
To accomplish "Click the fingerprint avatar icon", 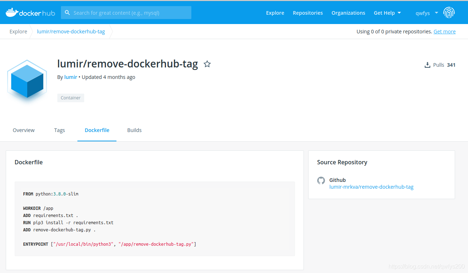I will [449, 13].
